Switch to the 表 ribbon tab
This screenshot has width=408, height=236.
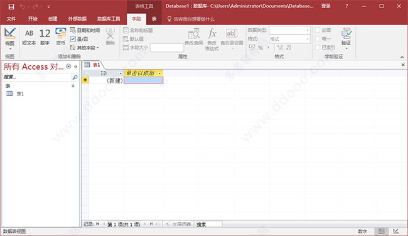tap(154, 19)
